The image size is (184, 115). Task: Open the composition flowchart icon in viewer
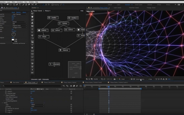(164, 79)
